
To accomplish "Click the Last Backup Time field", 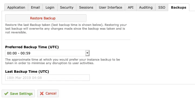I will (47, 78).
